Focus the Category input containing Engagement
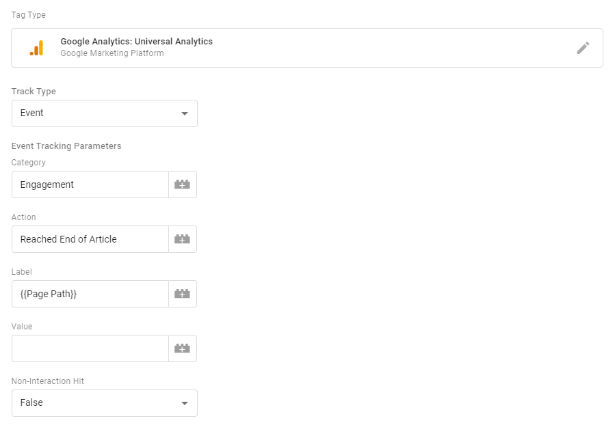615x425 pixels. [90, 184]
